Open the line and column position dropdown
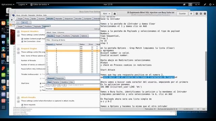Viewport: 216px width, 121px height. [x=191, y=109]
